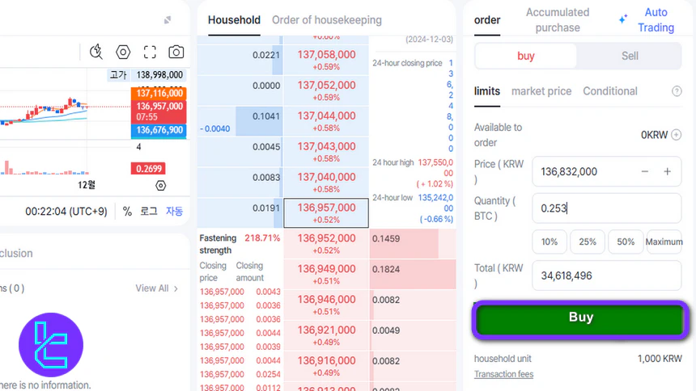Click bid quantity 0.1459
The height and width of the screenshot is (391, 696).
pos(386,238)
